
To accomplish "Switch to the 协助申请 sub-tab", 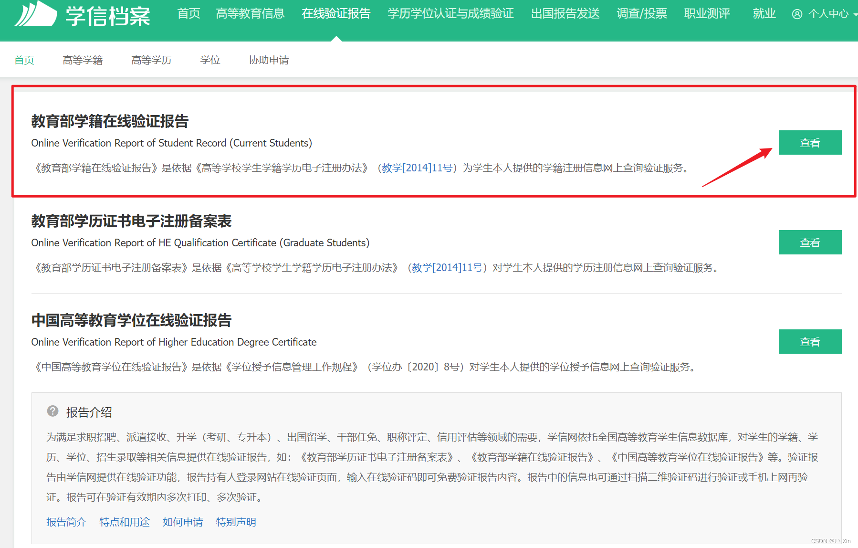I will (x=269, y=60).
